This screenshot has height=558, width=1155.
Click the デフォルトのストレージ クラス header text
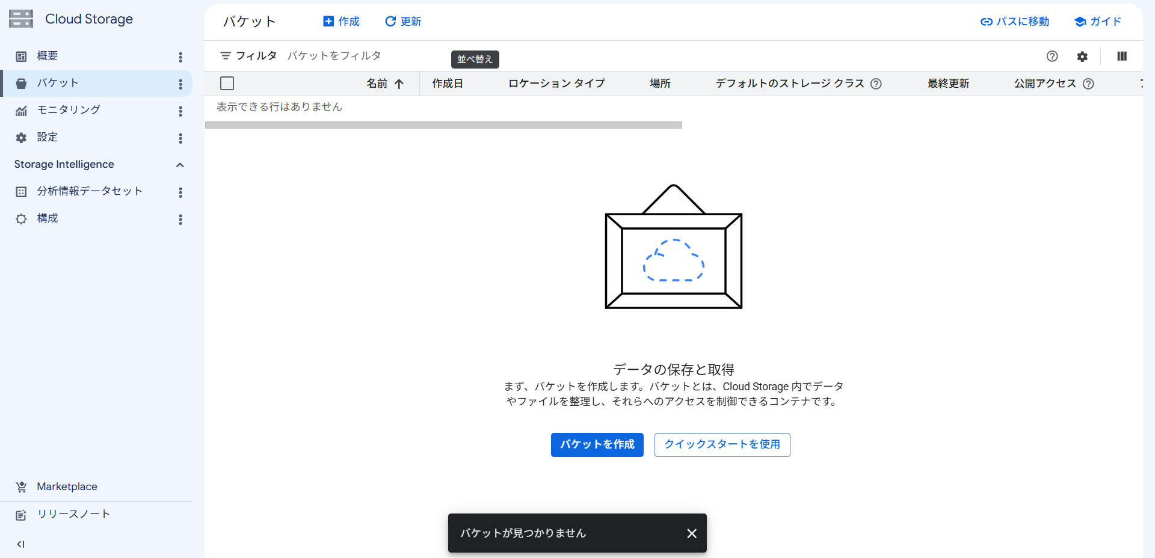(x=790, y=84)
